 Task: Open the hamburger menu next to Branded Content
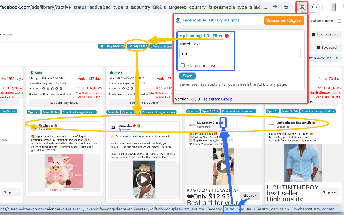[x=339, y=21]
